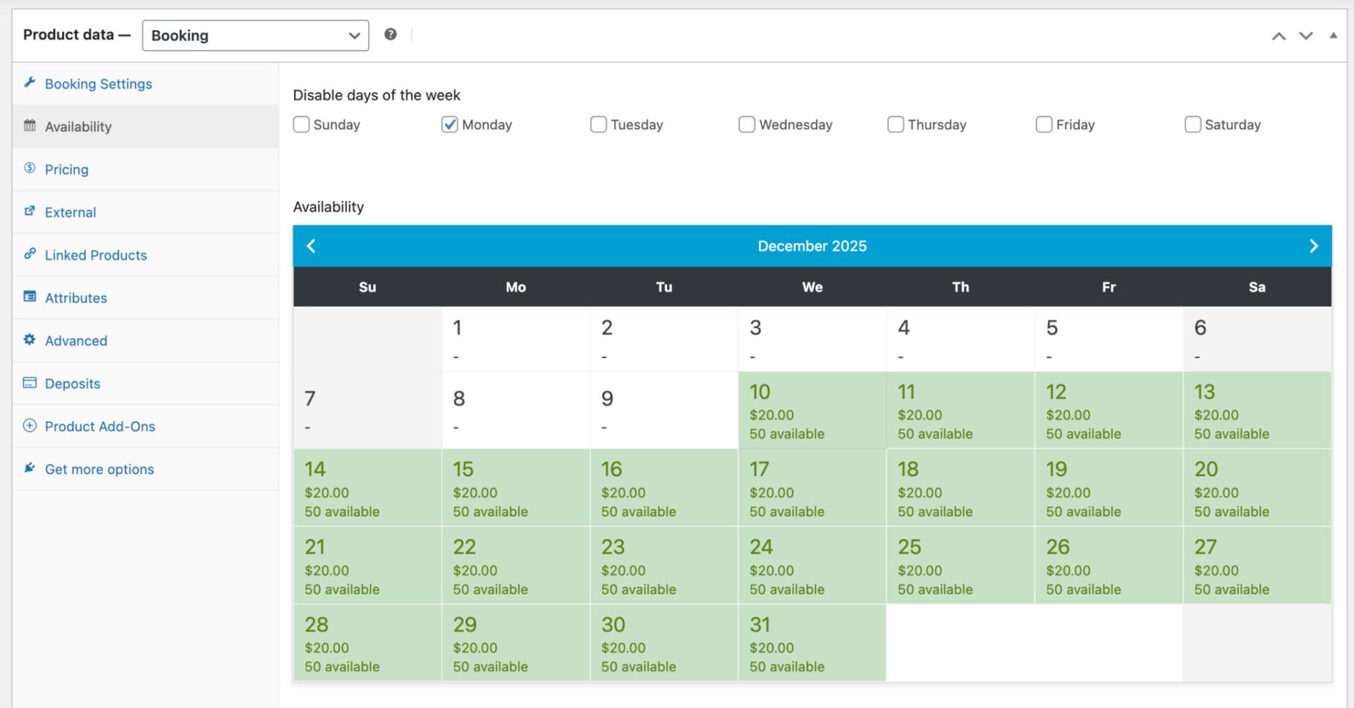Advance calendar to January 2026
Viewport: 1354px width, 708px height.
pyautogui.click(x=1313, y=245)
